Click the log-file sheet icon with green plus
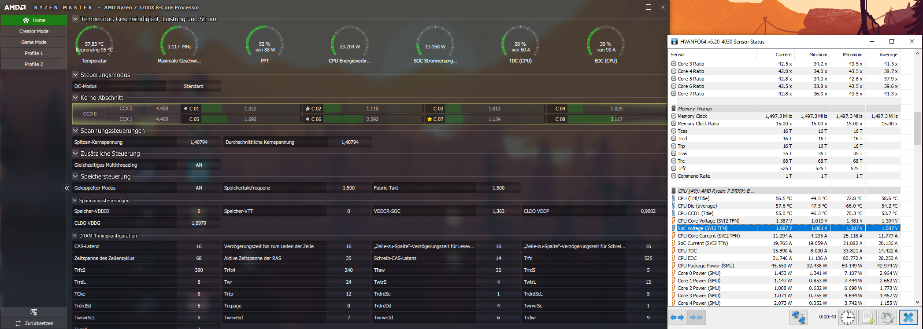This screenshot has height=329, width=923. pos(868,317)
